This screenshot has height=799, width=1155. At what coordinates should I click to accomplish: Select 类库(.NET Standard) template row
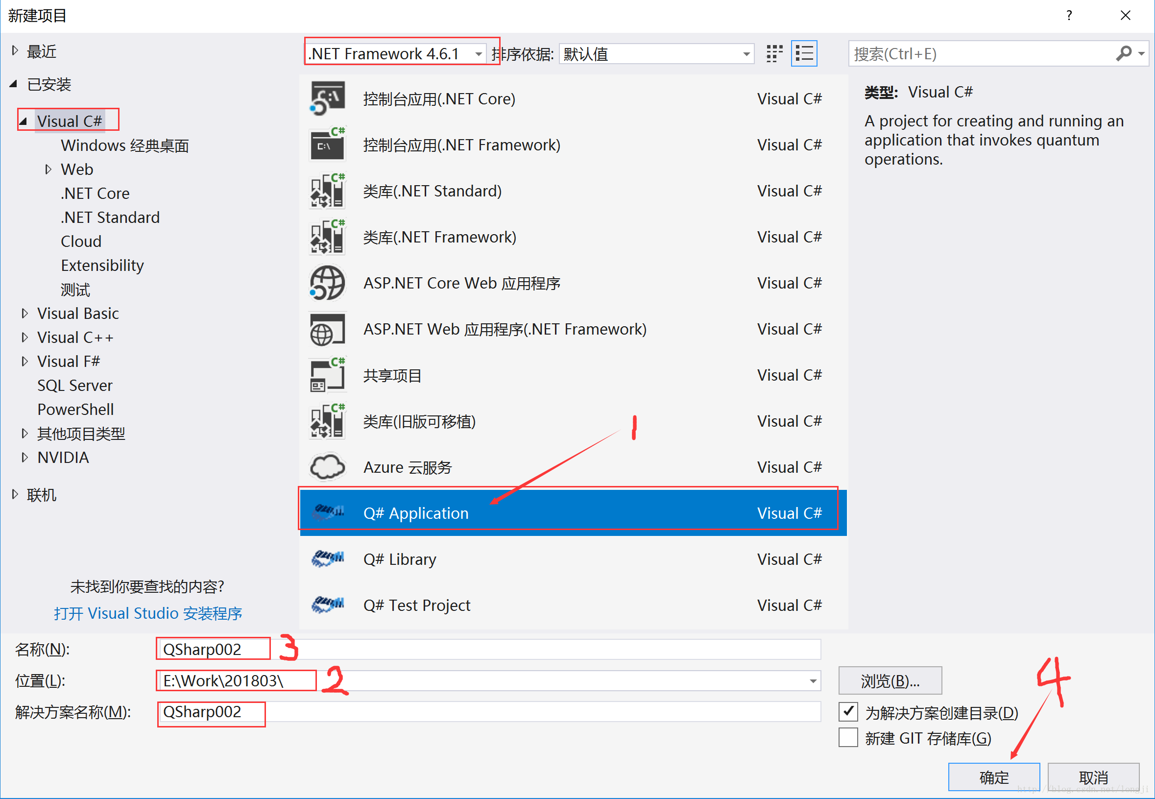[x=573, y=191]
